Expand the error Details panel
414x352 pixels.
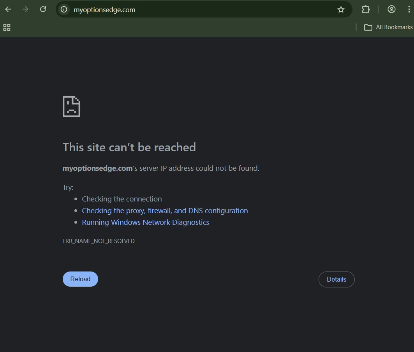pos(336,279)
